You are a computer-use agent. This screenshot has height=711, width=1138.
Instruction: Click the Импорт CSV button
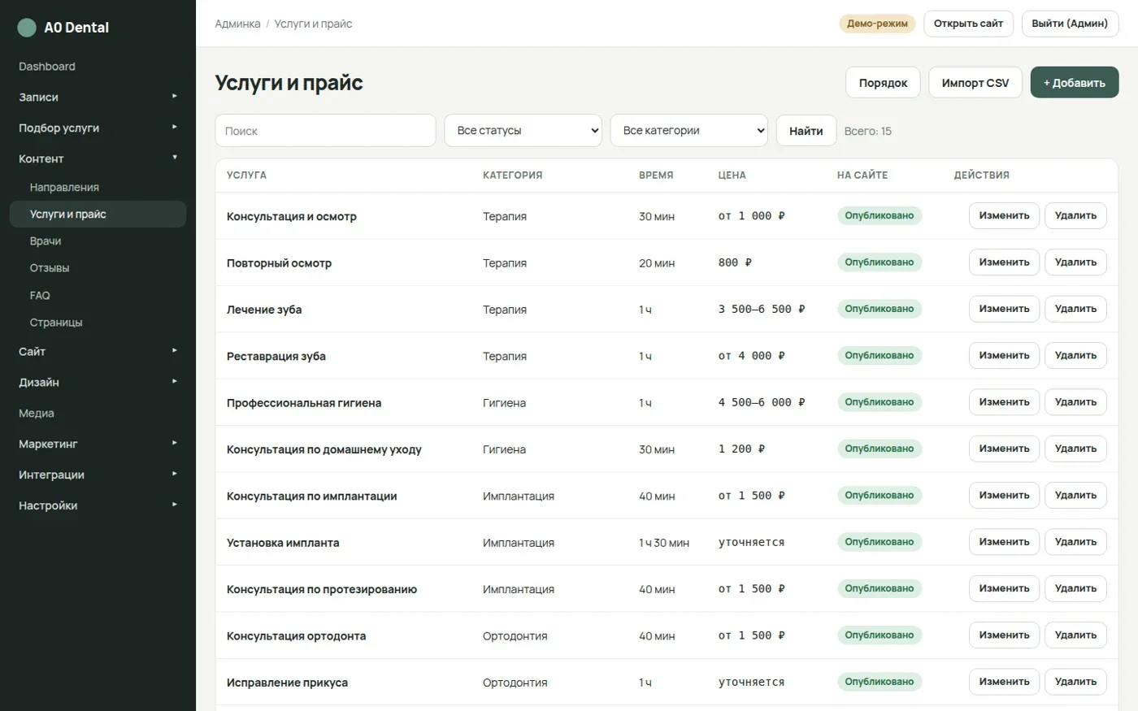tap(975, 83)
